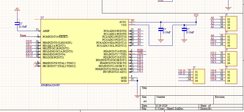Click pin number 21 beside AREF
This screenshot has height=112, width=244.
pyautogui.click(x=37, y=29)
